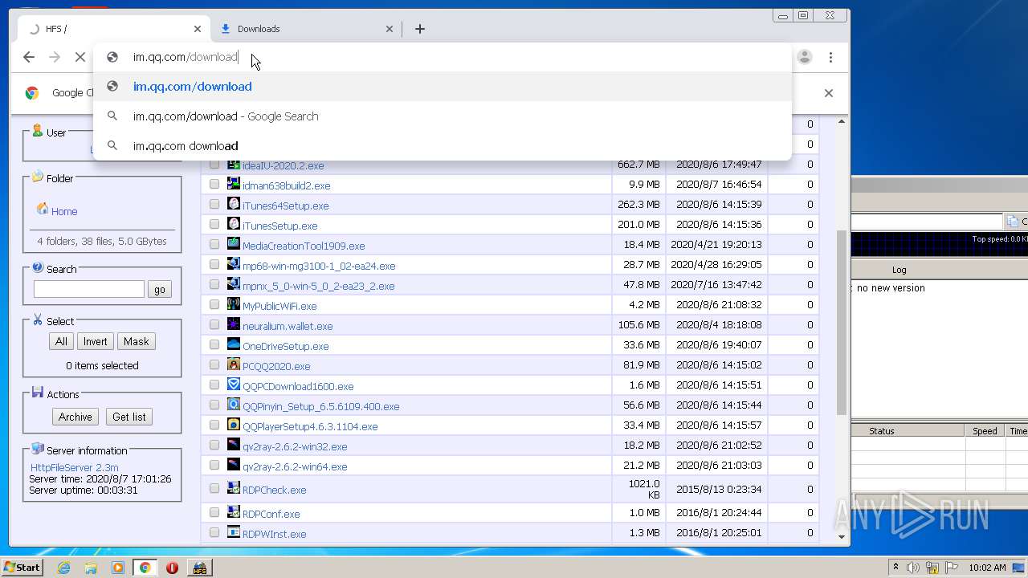Image resolution: width=1028 pixels, height=578 pixels.
Task: Click the Archive action button
Action: click(75, 417)
